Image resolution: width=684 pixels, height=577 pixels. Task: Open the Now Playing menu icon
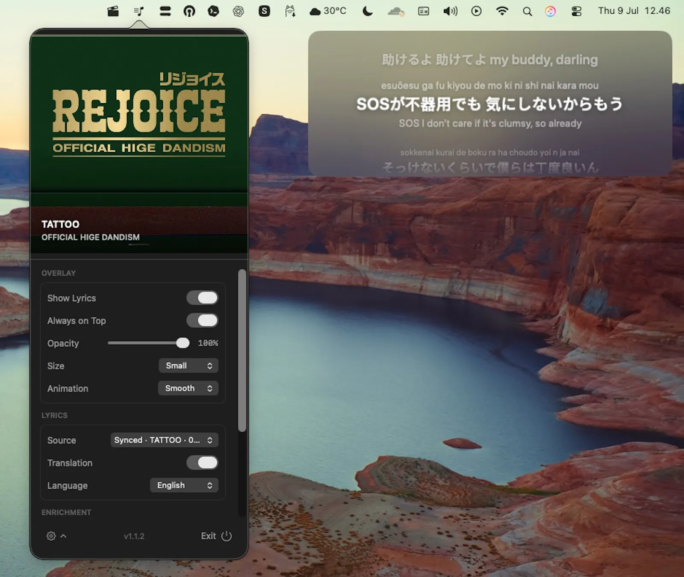pos(476,11)
